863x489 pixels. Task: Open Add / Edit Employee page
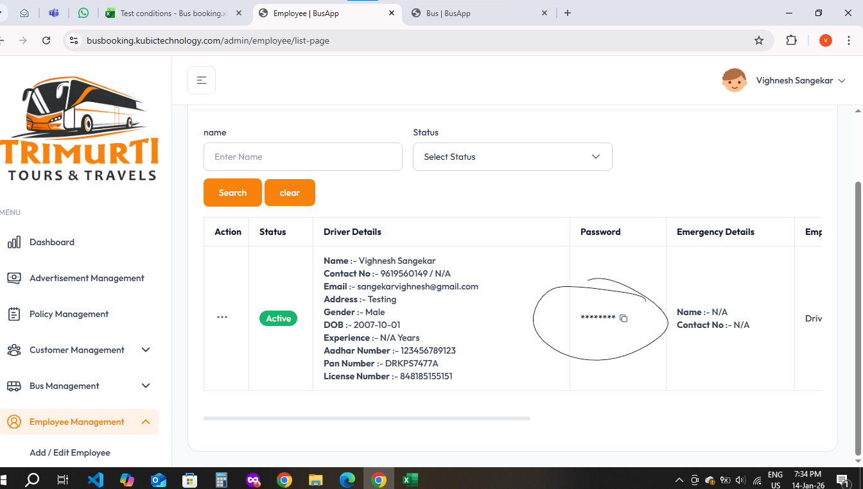point(70,452)
